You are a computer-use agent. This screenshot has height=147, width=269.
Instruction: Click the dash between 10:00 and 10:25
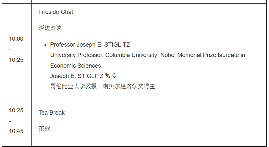pyautogui.click(x=10, y=50)
